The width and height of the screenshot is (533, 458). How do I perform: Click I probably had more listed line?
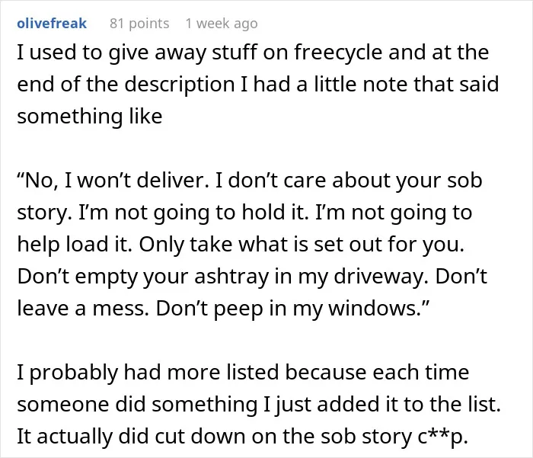[243, 372]
